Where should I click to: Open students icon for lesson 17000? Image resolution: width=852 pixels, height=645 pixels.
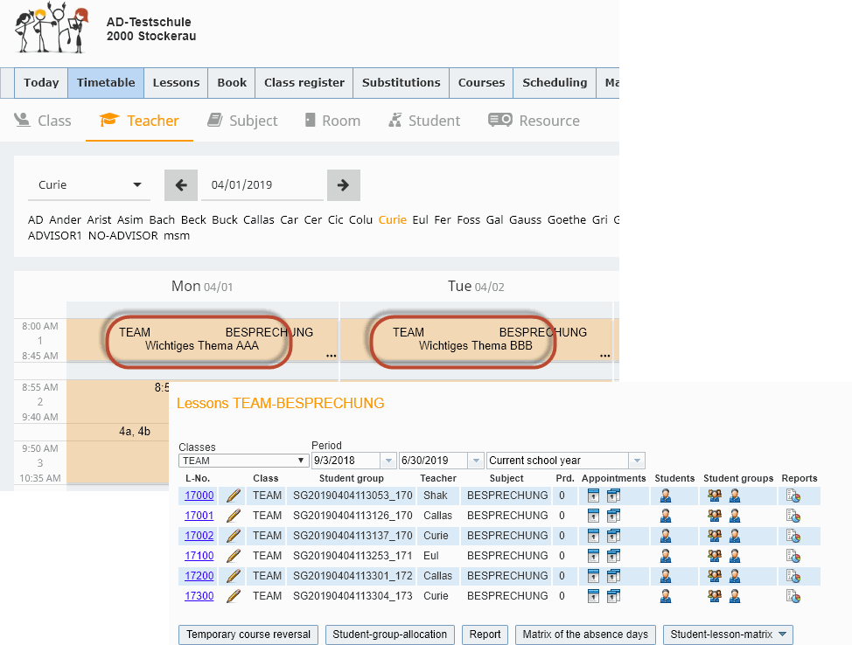(665, 496)
